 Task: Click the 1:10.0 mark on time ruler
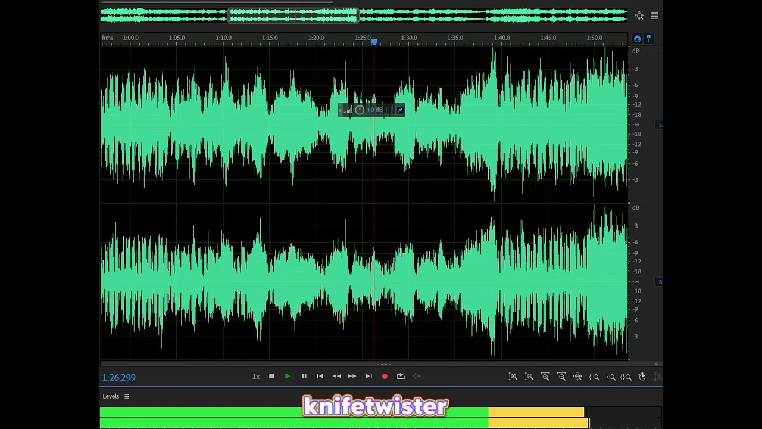coord(223,38)
